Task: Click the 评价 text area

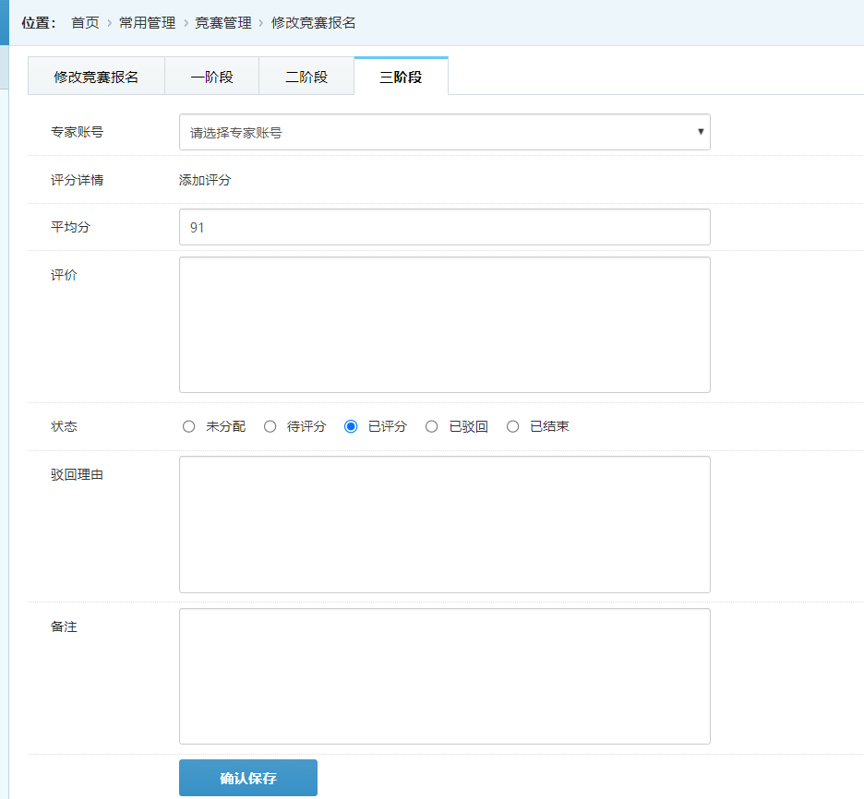Action: coord(444,325)
